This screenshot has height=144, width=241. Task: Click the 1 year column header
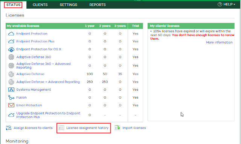[90, 26]
